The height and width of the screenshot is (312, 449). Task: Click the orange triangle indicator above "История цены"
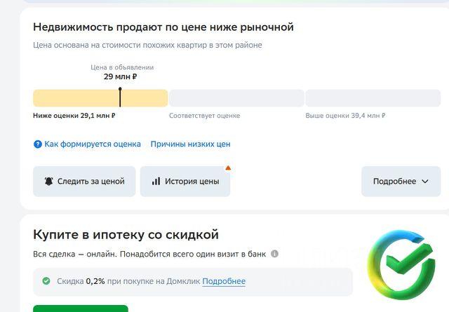(x=227, y=168)
